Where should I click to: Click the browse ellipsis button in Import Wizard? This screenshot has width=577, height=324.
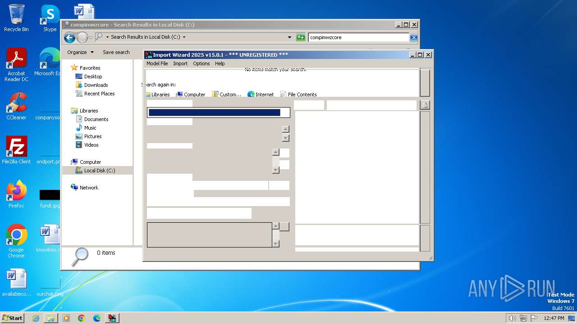click(x=284, y=227)
